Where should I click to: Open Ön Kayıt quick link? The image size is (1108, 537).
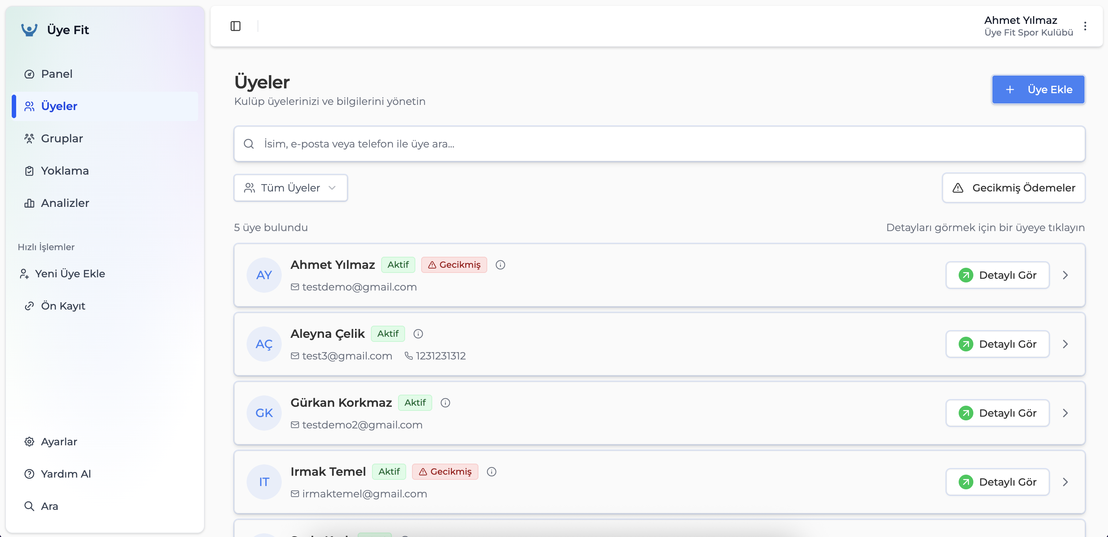[x=63, y=306]
